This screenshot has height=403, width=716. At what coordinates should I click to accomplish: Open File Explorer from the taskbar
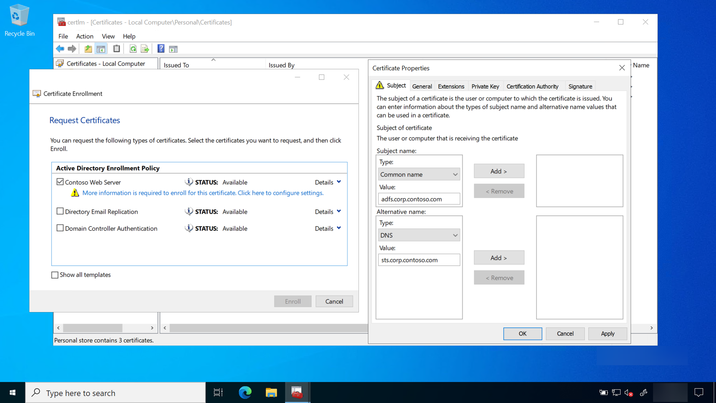(271, 393)
